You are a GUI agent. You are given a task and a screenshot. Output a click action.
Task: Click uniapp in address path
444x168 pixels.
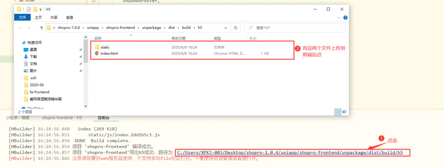(94, 28)
